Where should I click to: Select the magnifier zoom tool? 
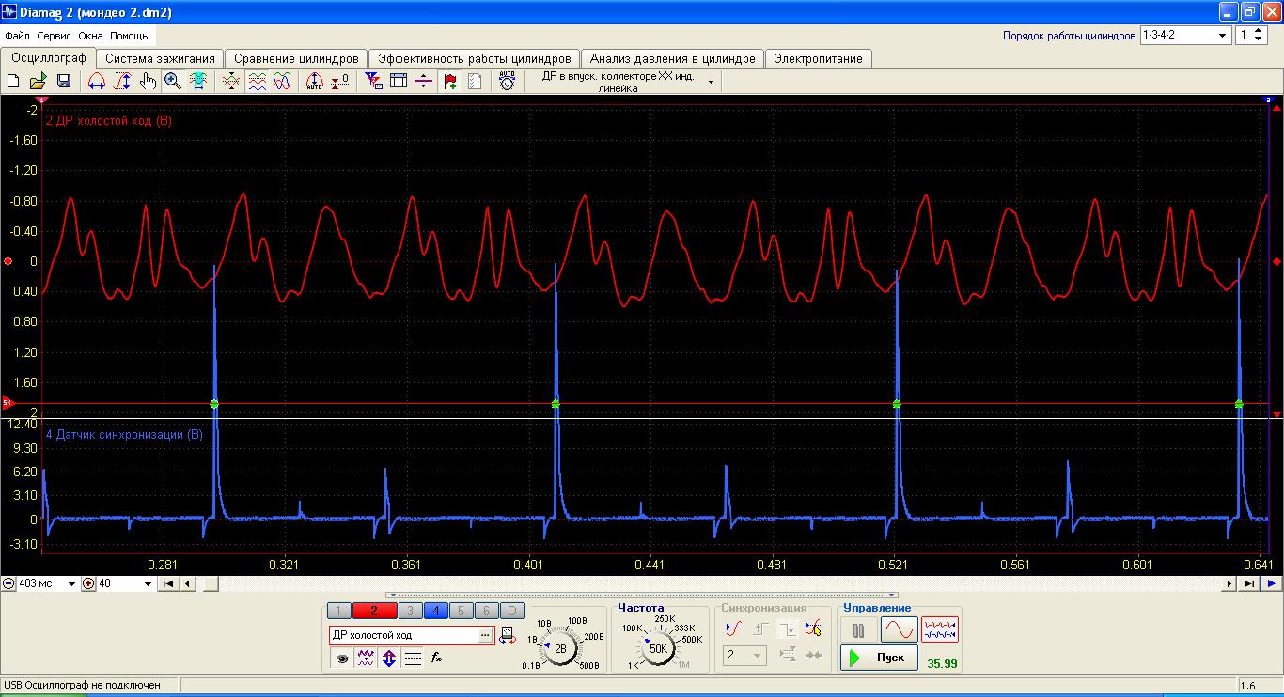[173, 82]
